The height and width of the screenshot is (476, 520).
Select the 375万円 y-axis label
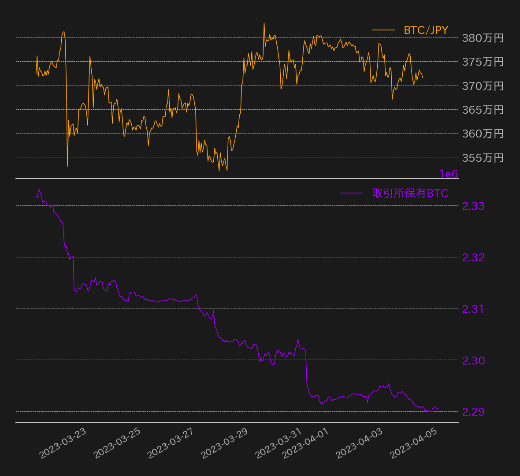tap(483, 62)
